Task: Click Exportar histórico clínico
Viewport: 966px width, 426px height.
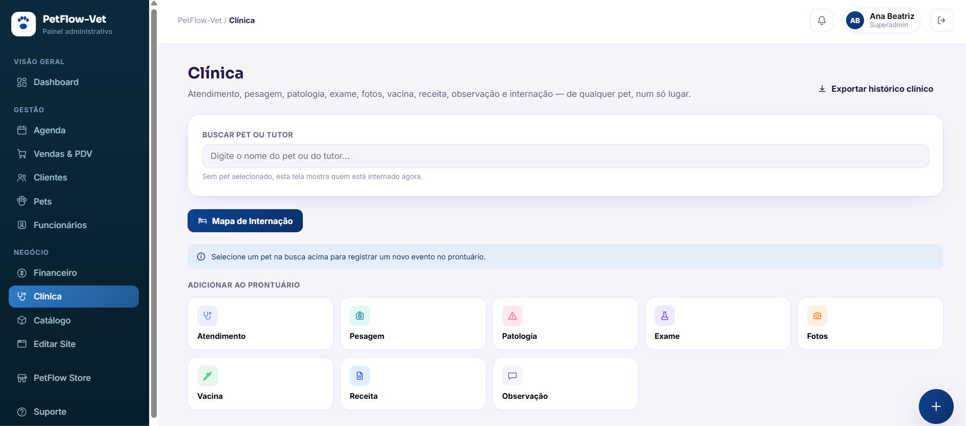Action: pyautogui.click(x=876, y=89)
